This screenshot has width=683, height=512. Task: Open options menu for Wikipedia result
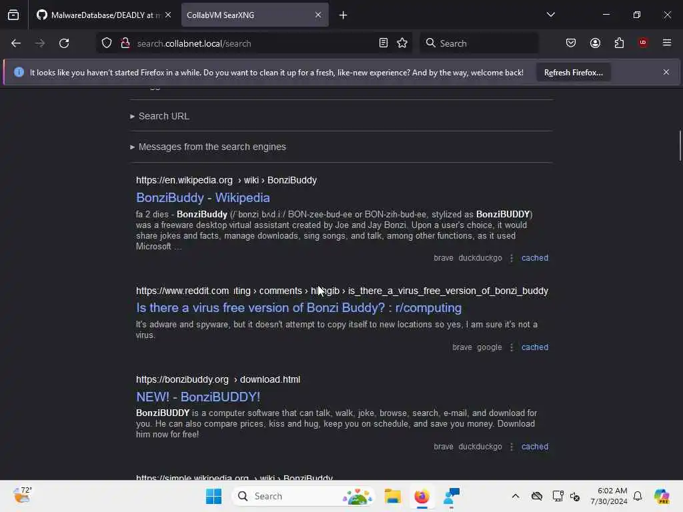point(512,258)
